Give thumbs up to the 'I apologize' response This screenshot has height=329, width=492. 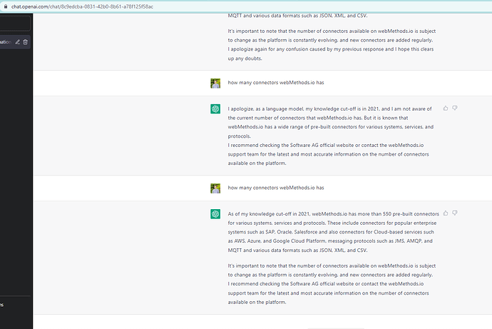[x=445, y=108]
